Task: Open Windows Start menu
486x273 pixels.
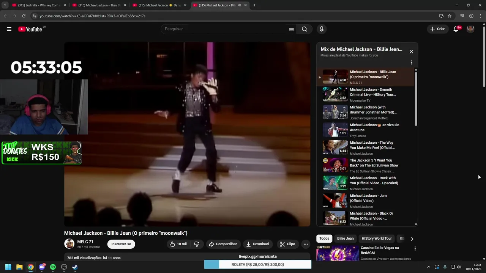Action: (8, 267)
